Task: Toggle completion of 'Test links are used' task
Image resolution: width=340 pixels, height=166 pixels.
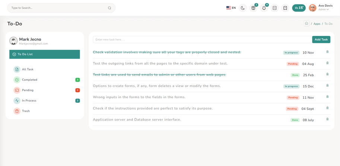Action: pos(159,75)
